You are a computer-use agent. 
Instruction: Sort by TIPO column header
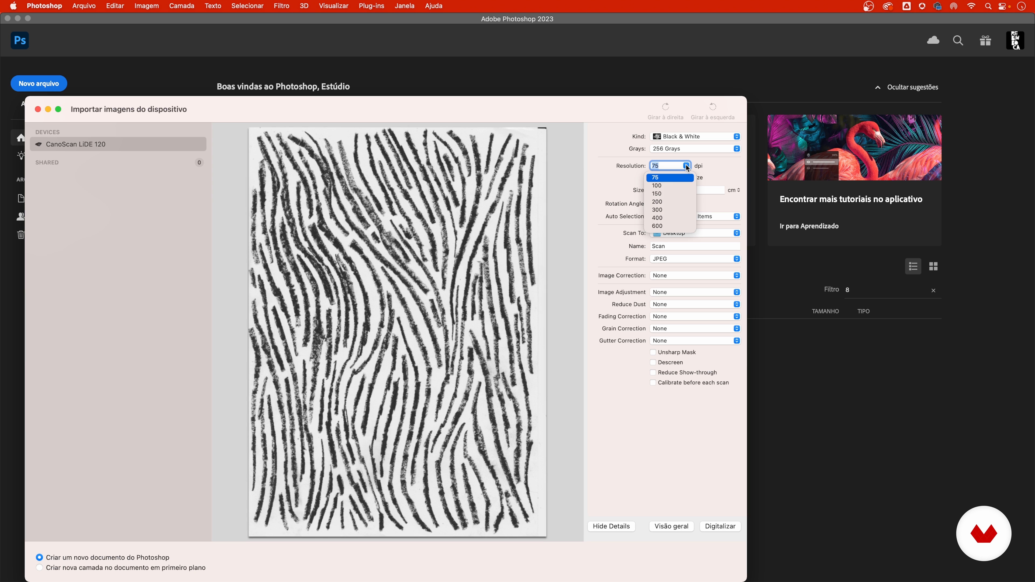tap(863, 311)
